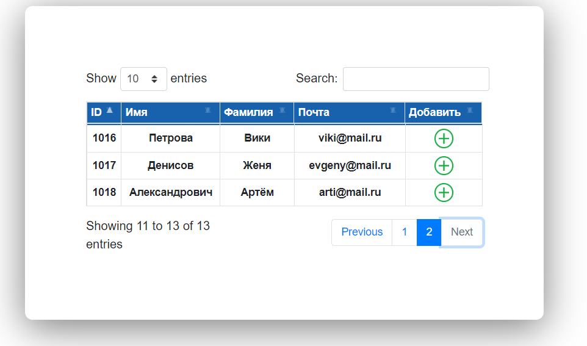Image resolution: width=587 pixels, height=346 pixels.
Task: Click the green add icon for Денисов
Action: click(x=444, y=165)
